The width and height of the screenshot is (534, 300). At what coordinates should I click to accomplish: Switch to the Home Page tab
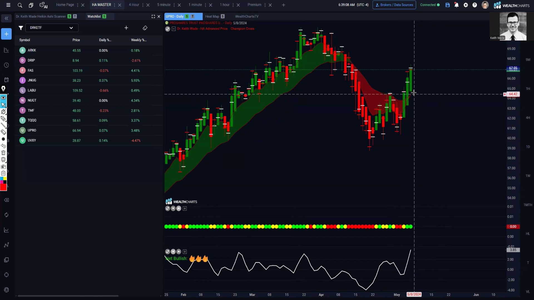click(65, 5)
